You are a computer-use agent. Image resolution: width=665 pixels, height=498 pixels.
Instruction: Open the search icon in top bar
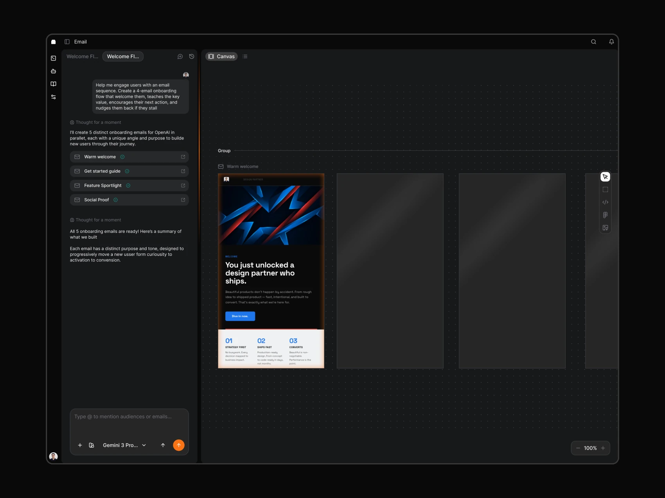coord(593,42)
